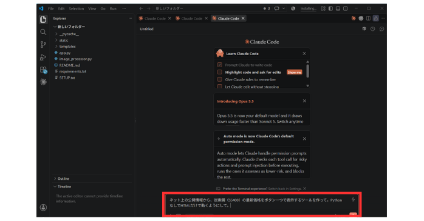Toggle the secondary side bar layout icon
This screenshot has width=424, height=221.
[345, 8]
